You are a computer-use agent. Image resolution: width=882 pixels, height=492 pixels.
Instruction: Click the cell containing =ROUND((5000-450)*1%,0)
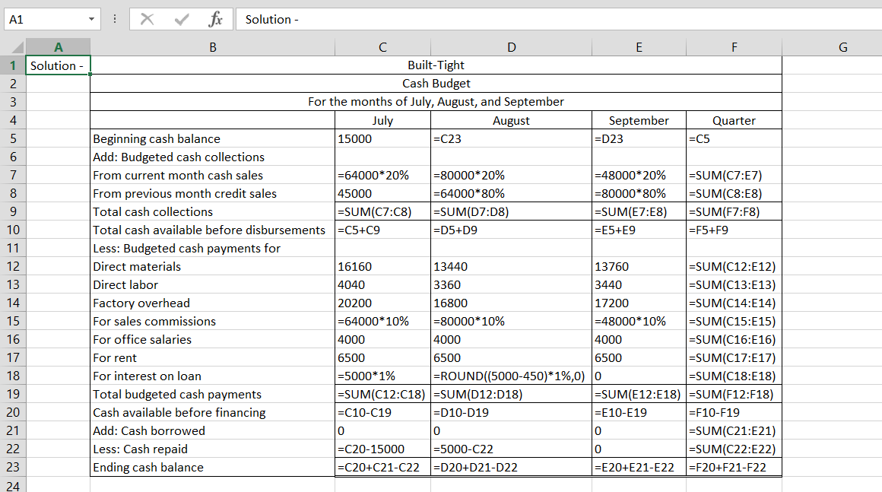pyautogui.click(x=511, y=376)
